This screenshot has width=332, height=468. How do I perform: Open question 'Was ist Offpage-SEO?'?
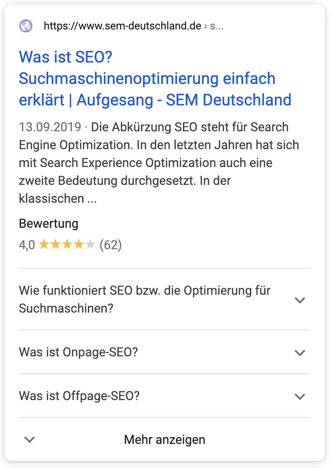[79, 396]
